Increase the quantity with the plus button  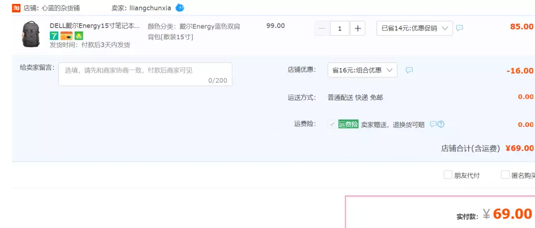[358, 28]
